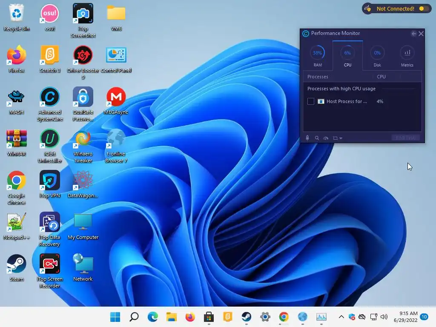Select the Network desktop icon
The width and height of the screenshot is (436, 327).
click(x=83, y=267)
